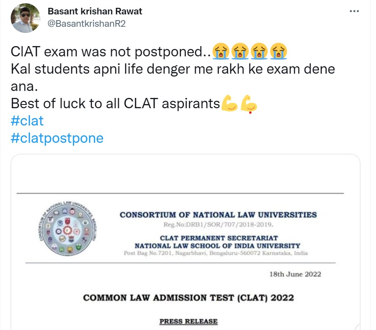The width and height of the screenshot is (376, 330).
Task: Click the first flexed biceps emoji
Action: point(230,103)
